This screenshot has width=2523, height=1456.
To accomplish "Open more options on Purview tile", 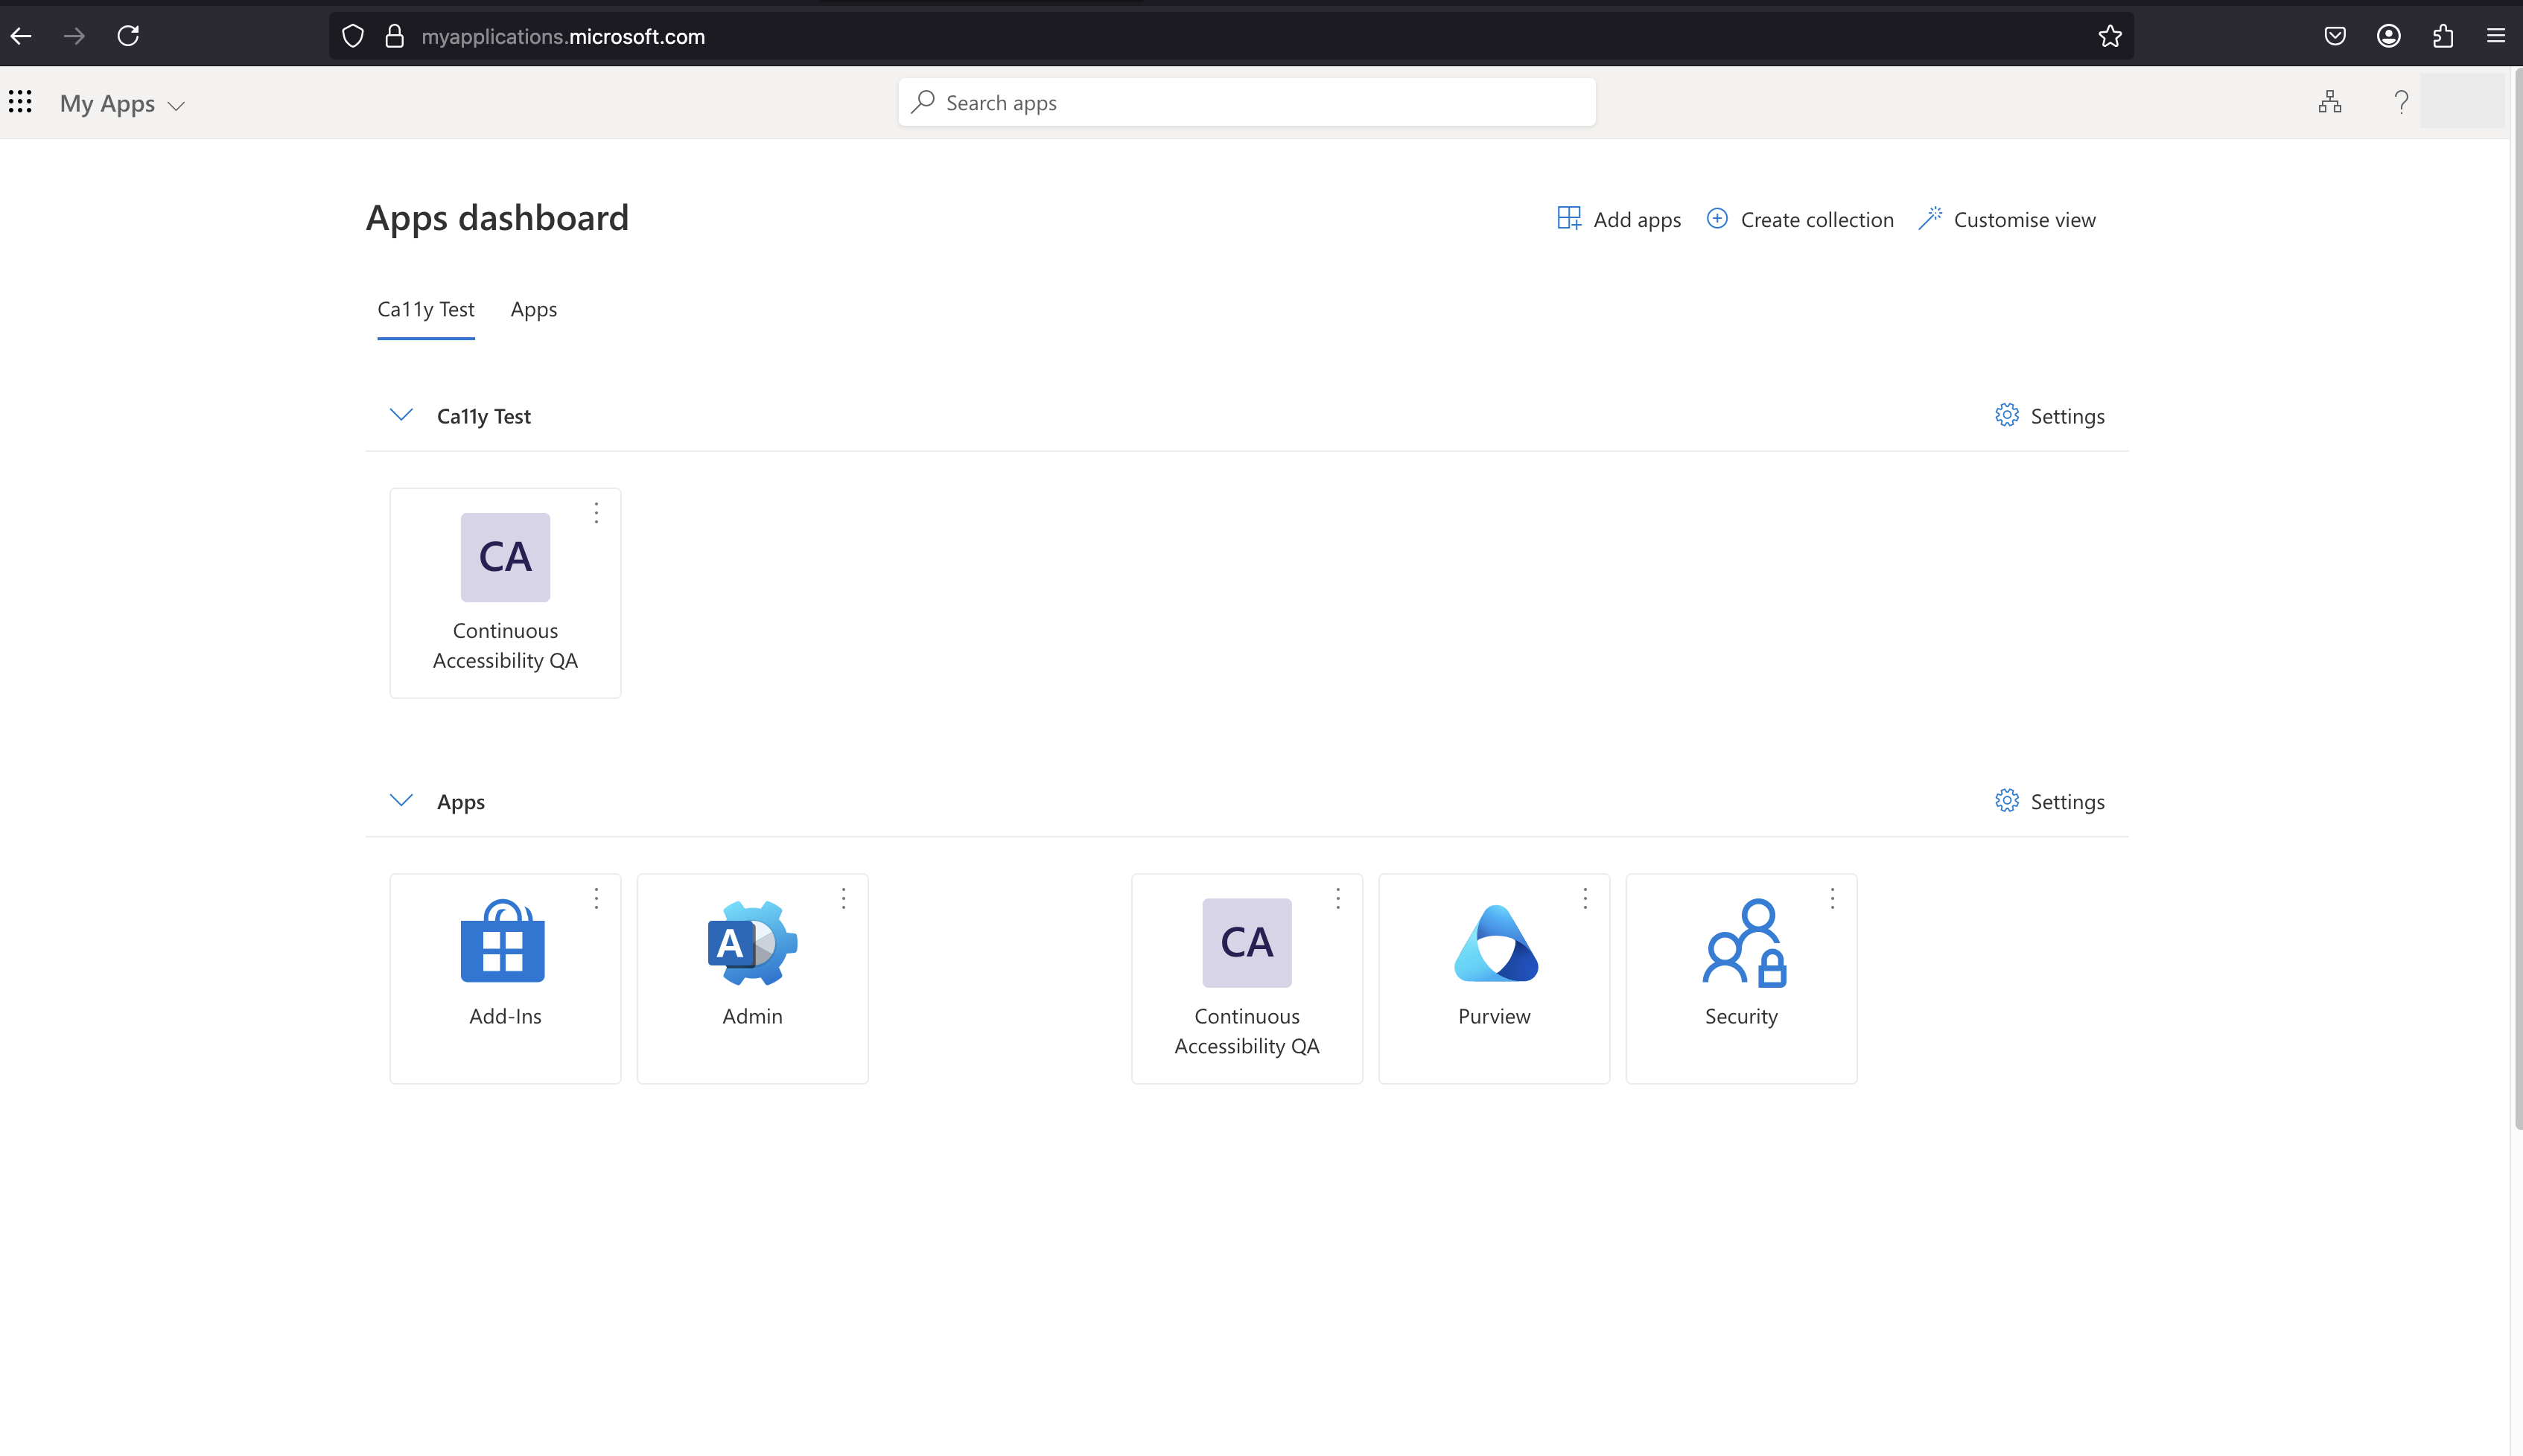I will (x=1585, y=898).
